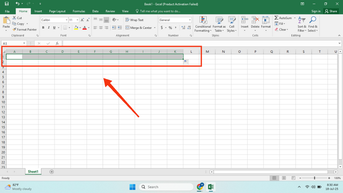The image size is (343, 193).
Task: Switch to Page Layout view icon
Action: click(284, 178)
